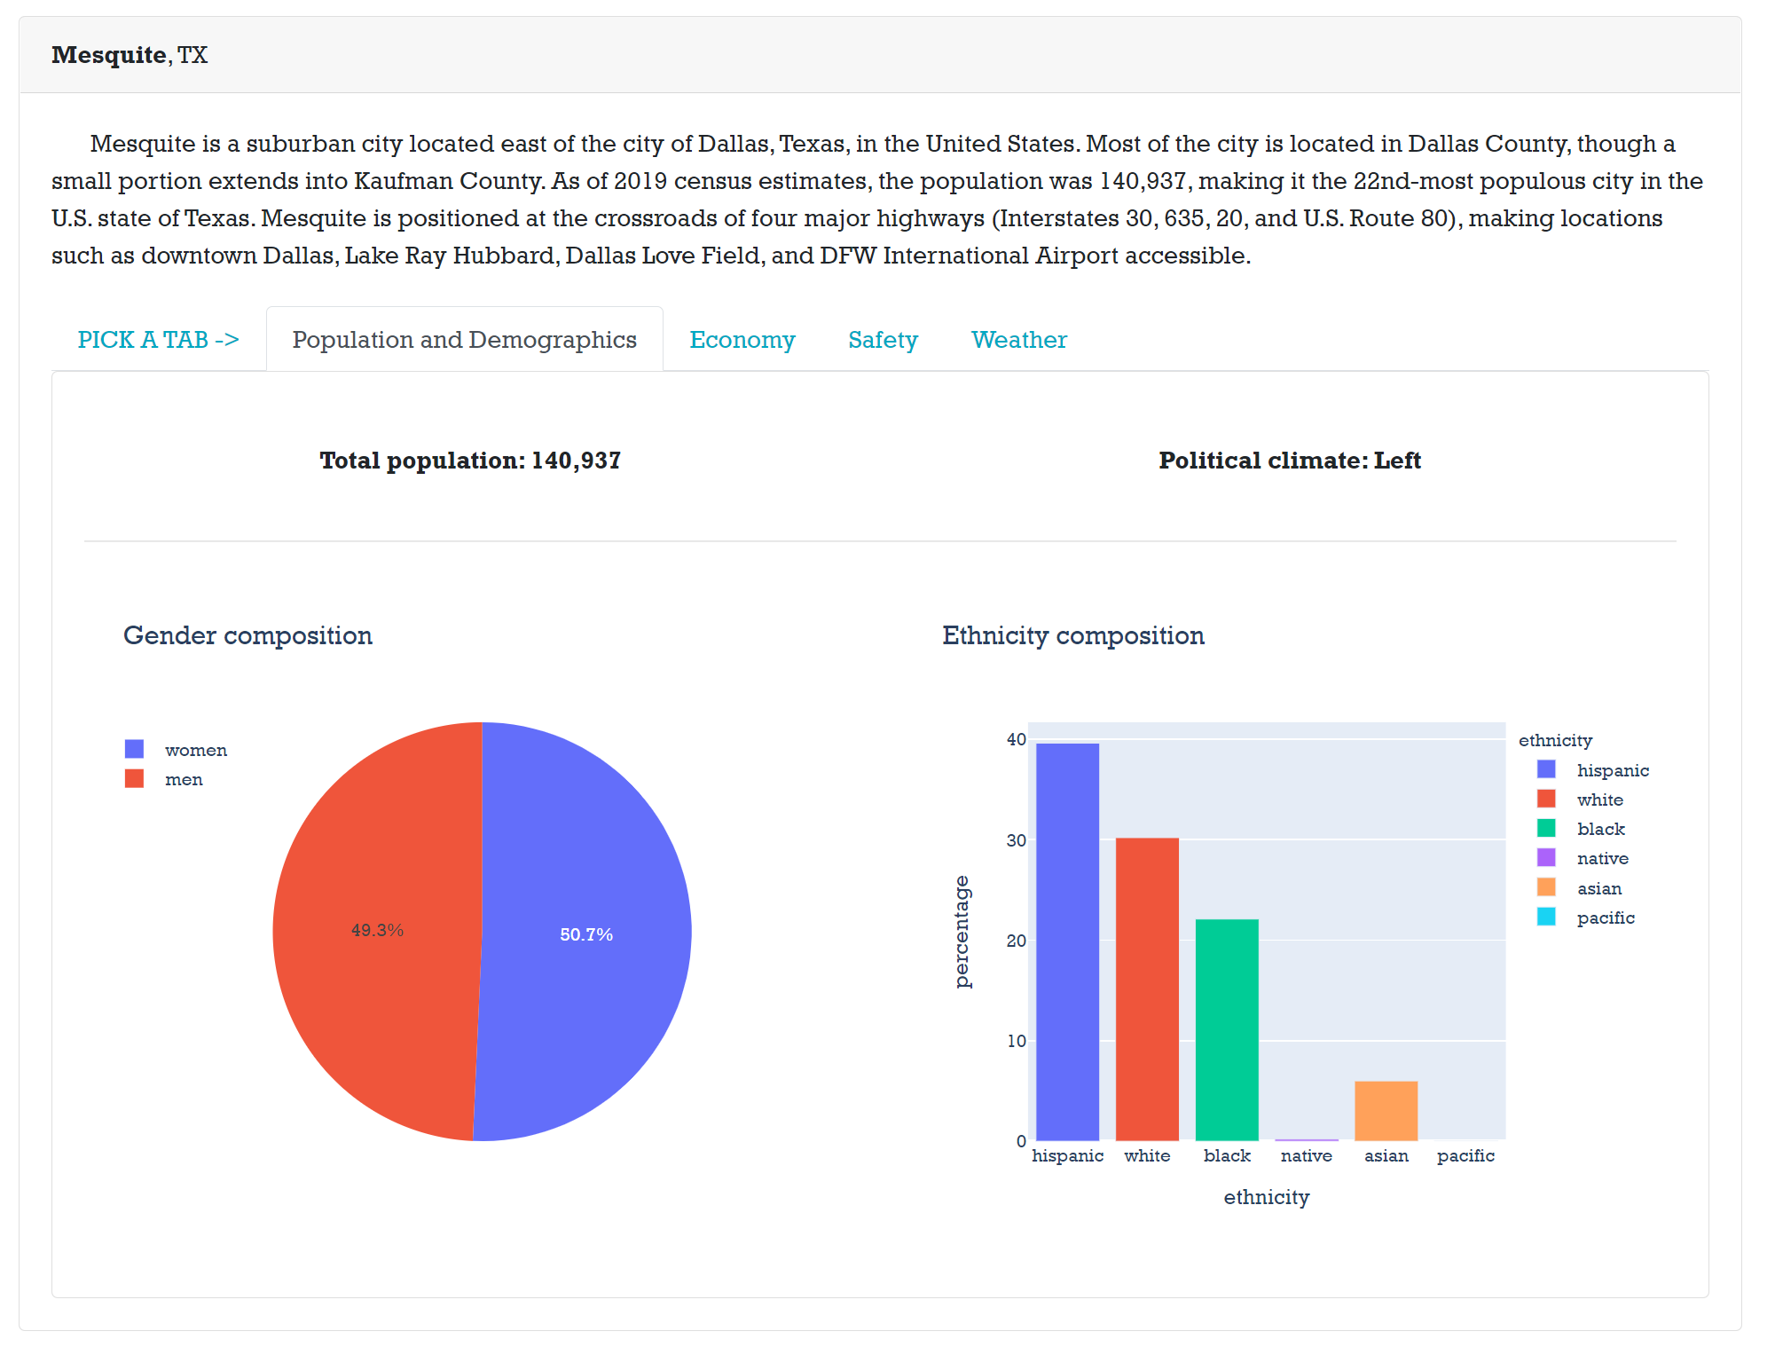Open the Weather tab
The width and height of the screenshot is (1775, 1347).
pyautogui.click(x=1018, y=340)
